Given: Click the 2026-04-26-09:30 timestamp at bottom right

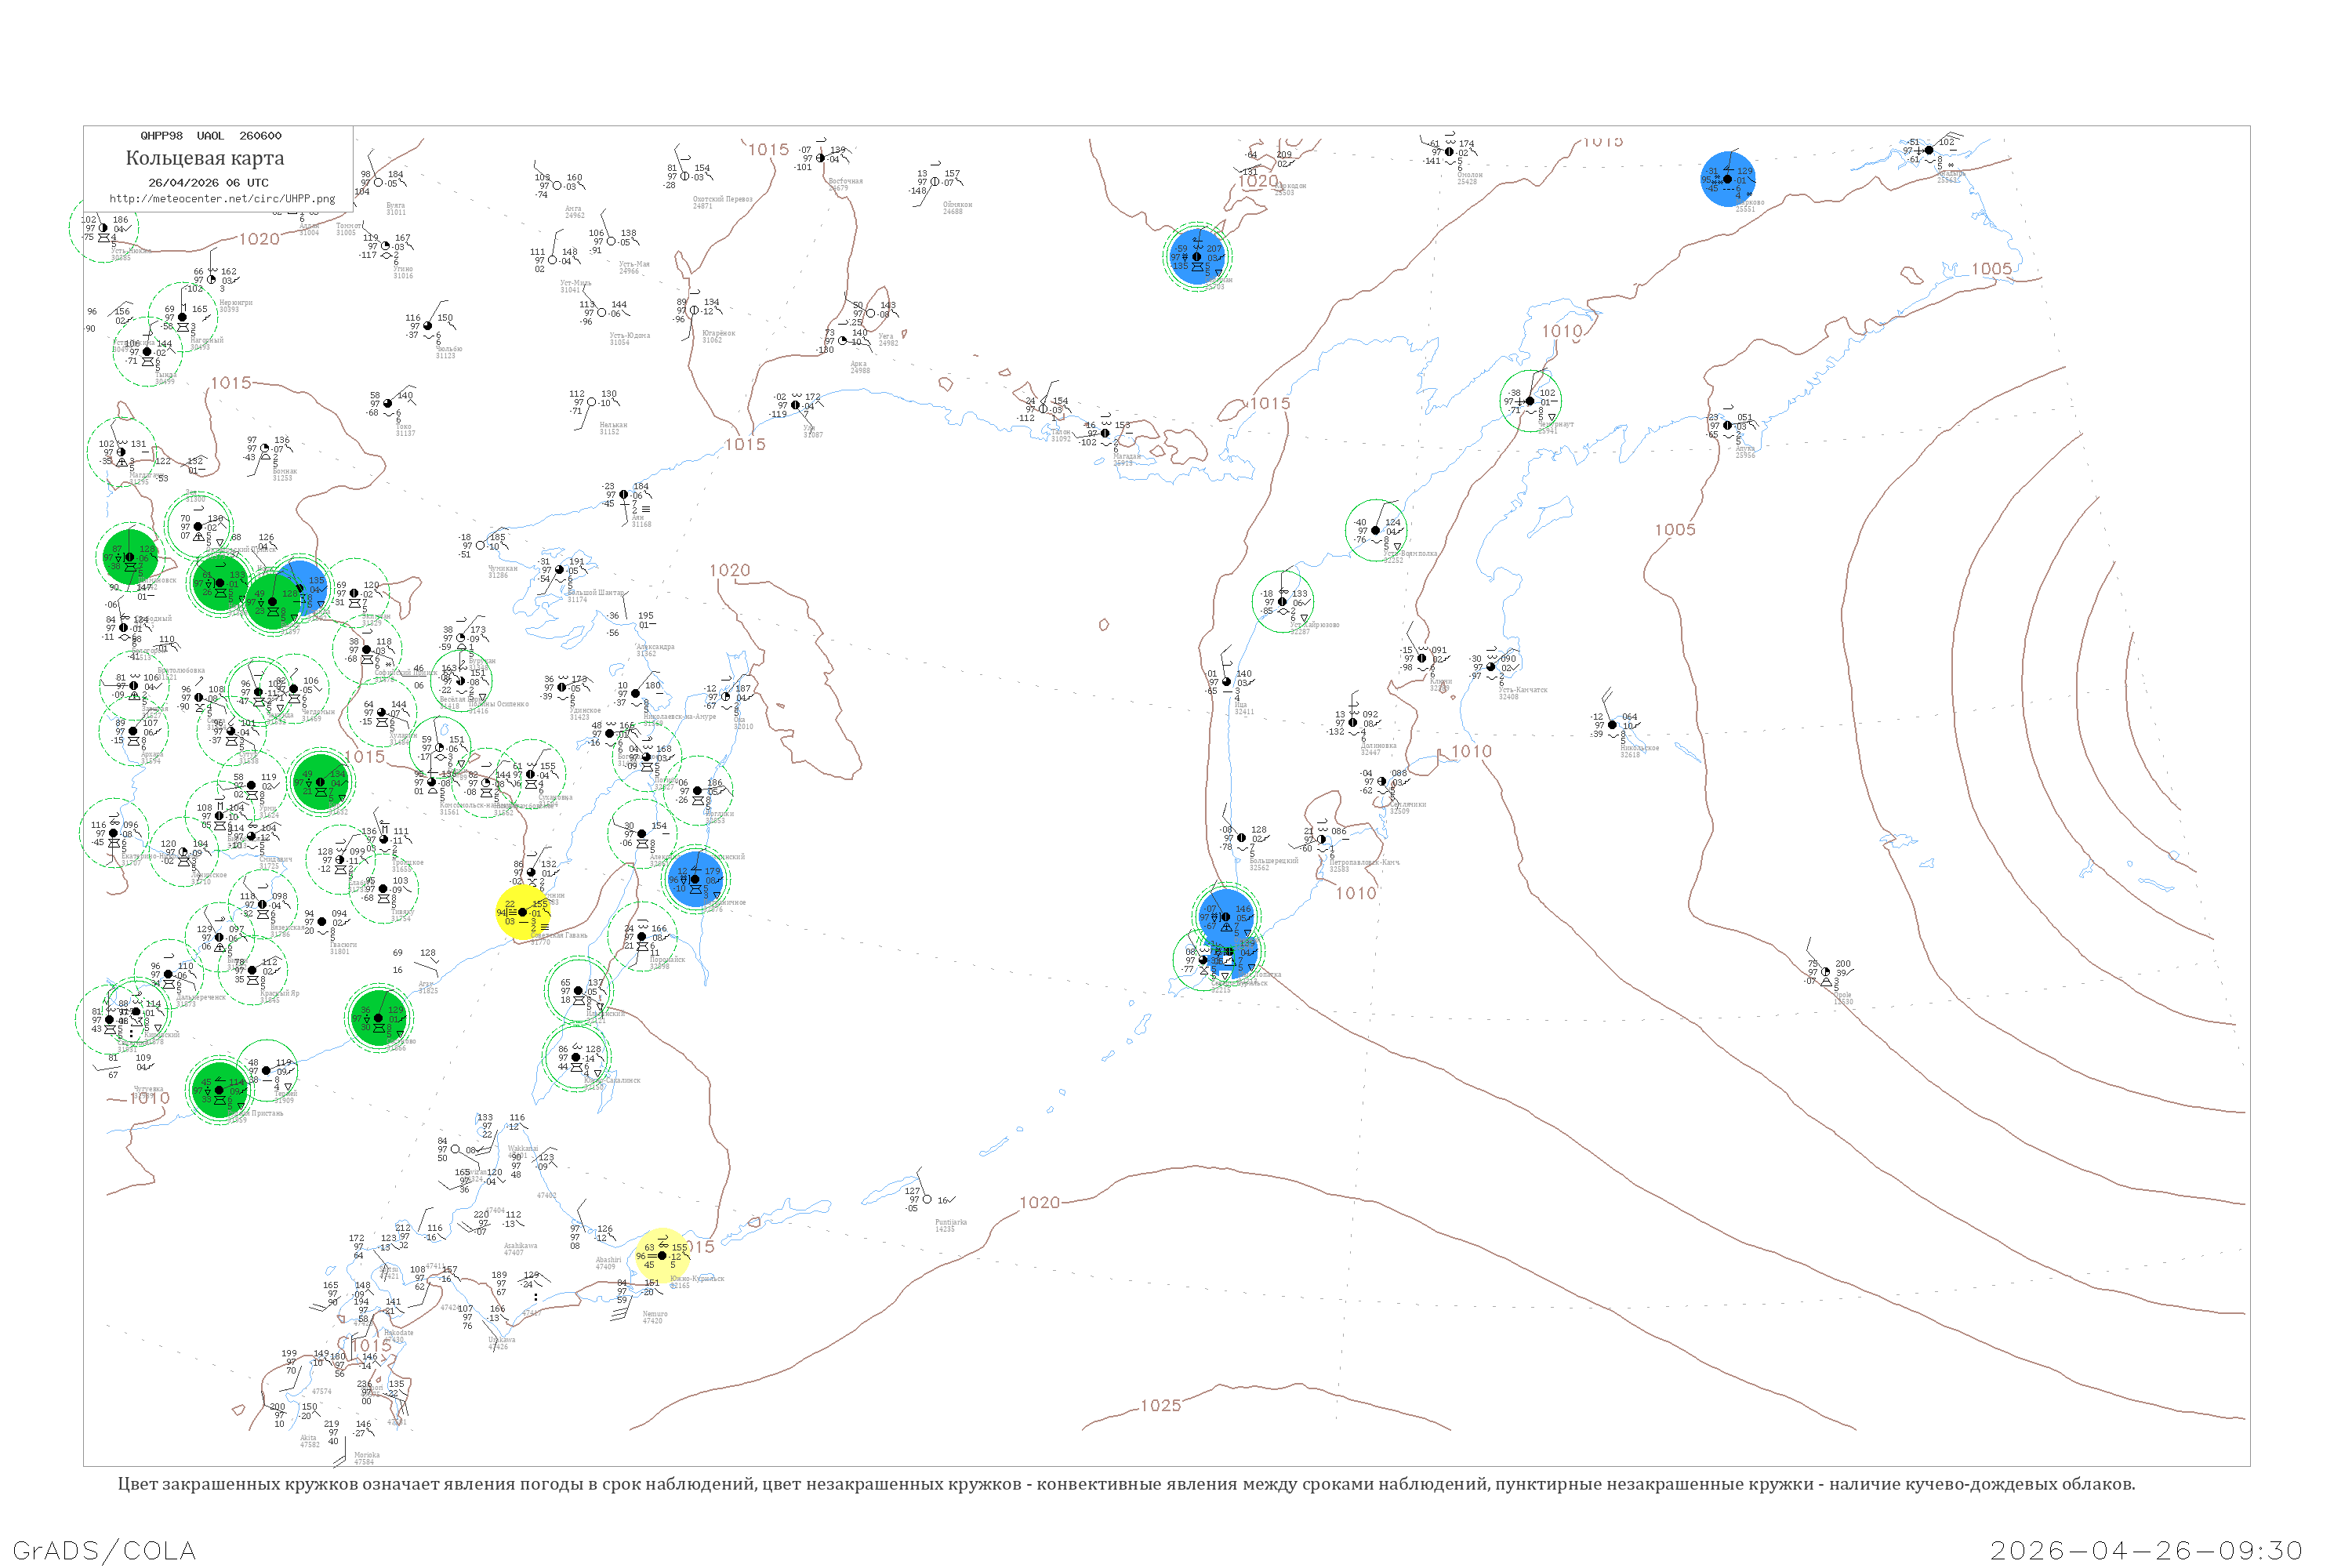Looking at the screenshot, I should coord(2146,1550).
